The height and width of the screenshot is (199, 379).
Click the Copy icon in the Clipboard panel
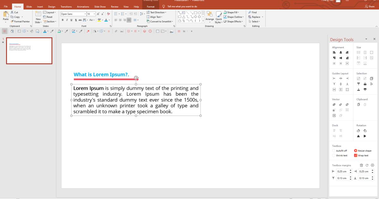coord(358,105)
